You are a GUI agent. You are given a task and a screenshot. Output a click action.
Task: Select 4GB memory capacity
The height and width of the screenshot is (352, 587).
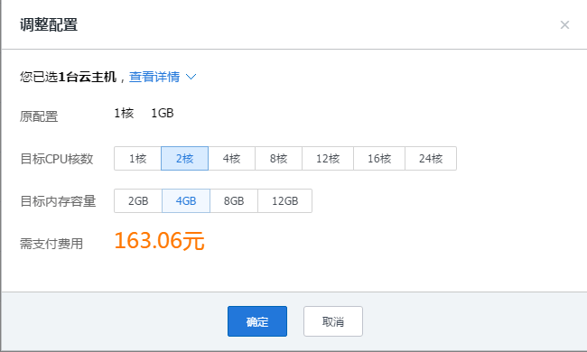coord(186,201)
